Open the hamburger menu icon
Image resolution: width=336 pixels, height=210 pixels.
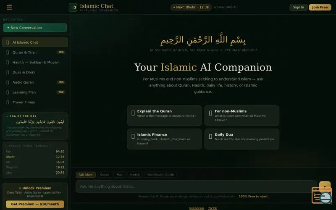pos(9,7)
